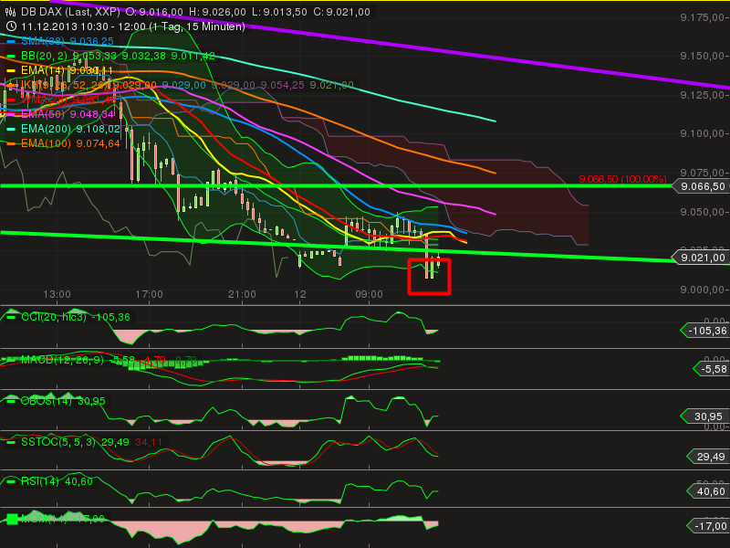Image resolution: width=730 pixels, height=548 pixels.
Task: Click the 9.066,50 (100.00%) retracement label
Action: point(622,179)
